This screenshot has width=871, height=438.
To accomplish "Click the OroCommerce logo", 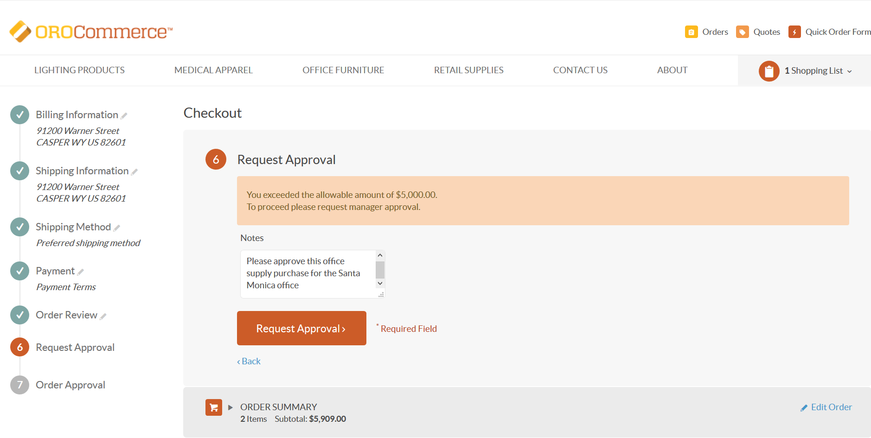I will pos(91,32).
